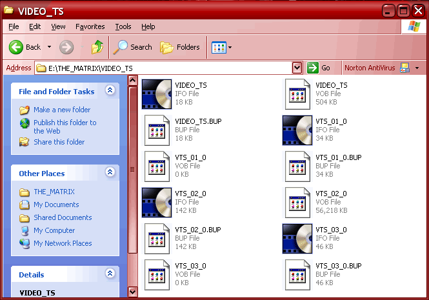Select the VTS_02_0.BUP file icon
This screenshot has height=300, width=429.
point(157,239)
